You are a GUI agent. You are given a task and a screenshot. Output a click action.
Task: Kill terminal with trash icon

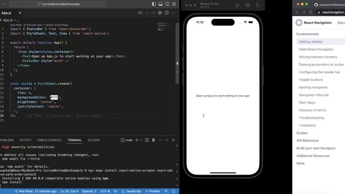pyautogui.click(x=153, y=140)
